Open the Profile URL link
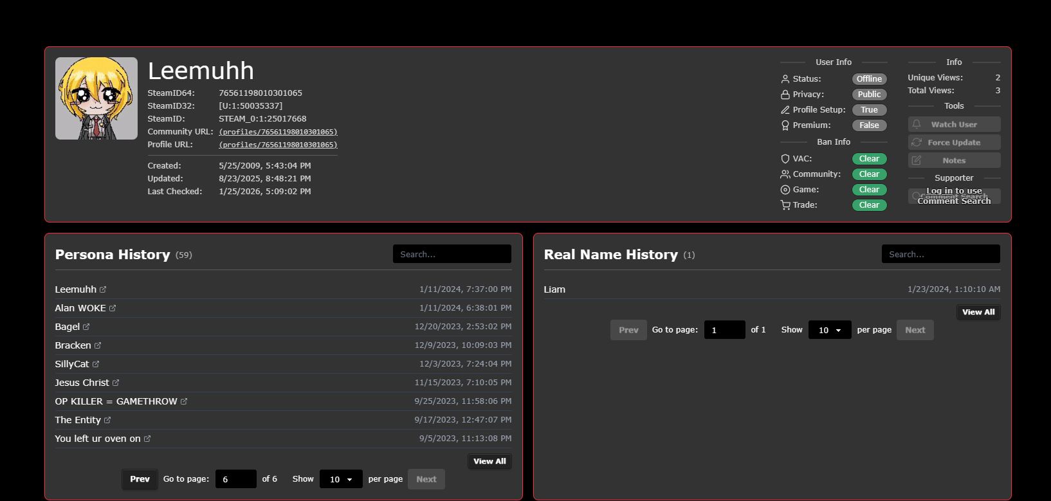This screenshot has width=1051, height=501. [278, 145]
